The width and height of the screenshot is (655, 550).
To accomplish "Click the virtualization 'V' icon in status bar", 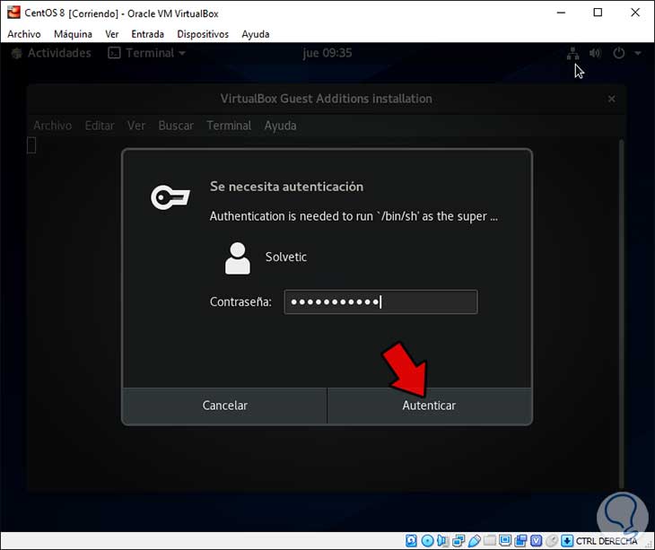I will tap(537, 541).
